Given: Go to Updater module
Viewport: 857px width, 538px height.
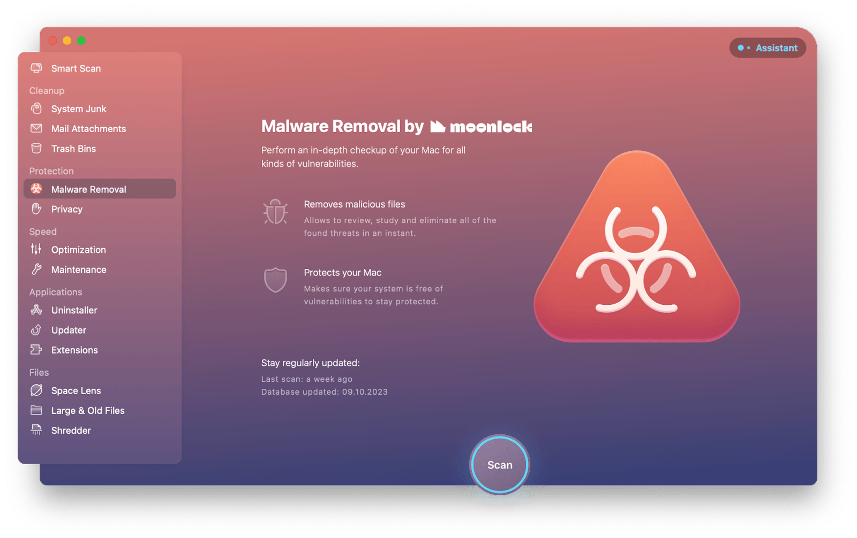Looking at the screenshot, I should [x=100, y=330].
